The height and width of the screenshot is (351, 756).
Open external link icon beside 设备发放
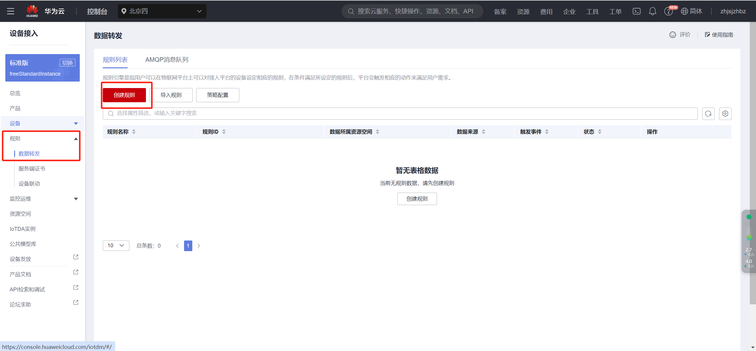point(76,257)
